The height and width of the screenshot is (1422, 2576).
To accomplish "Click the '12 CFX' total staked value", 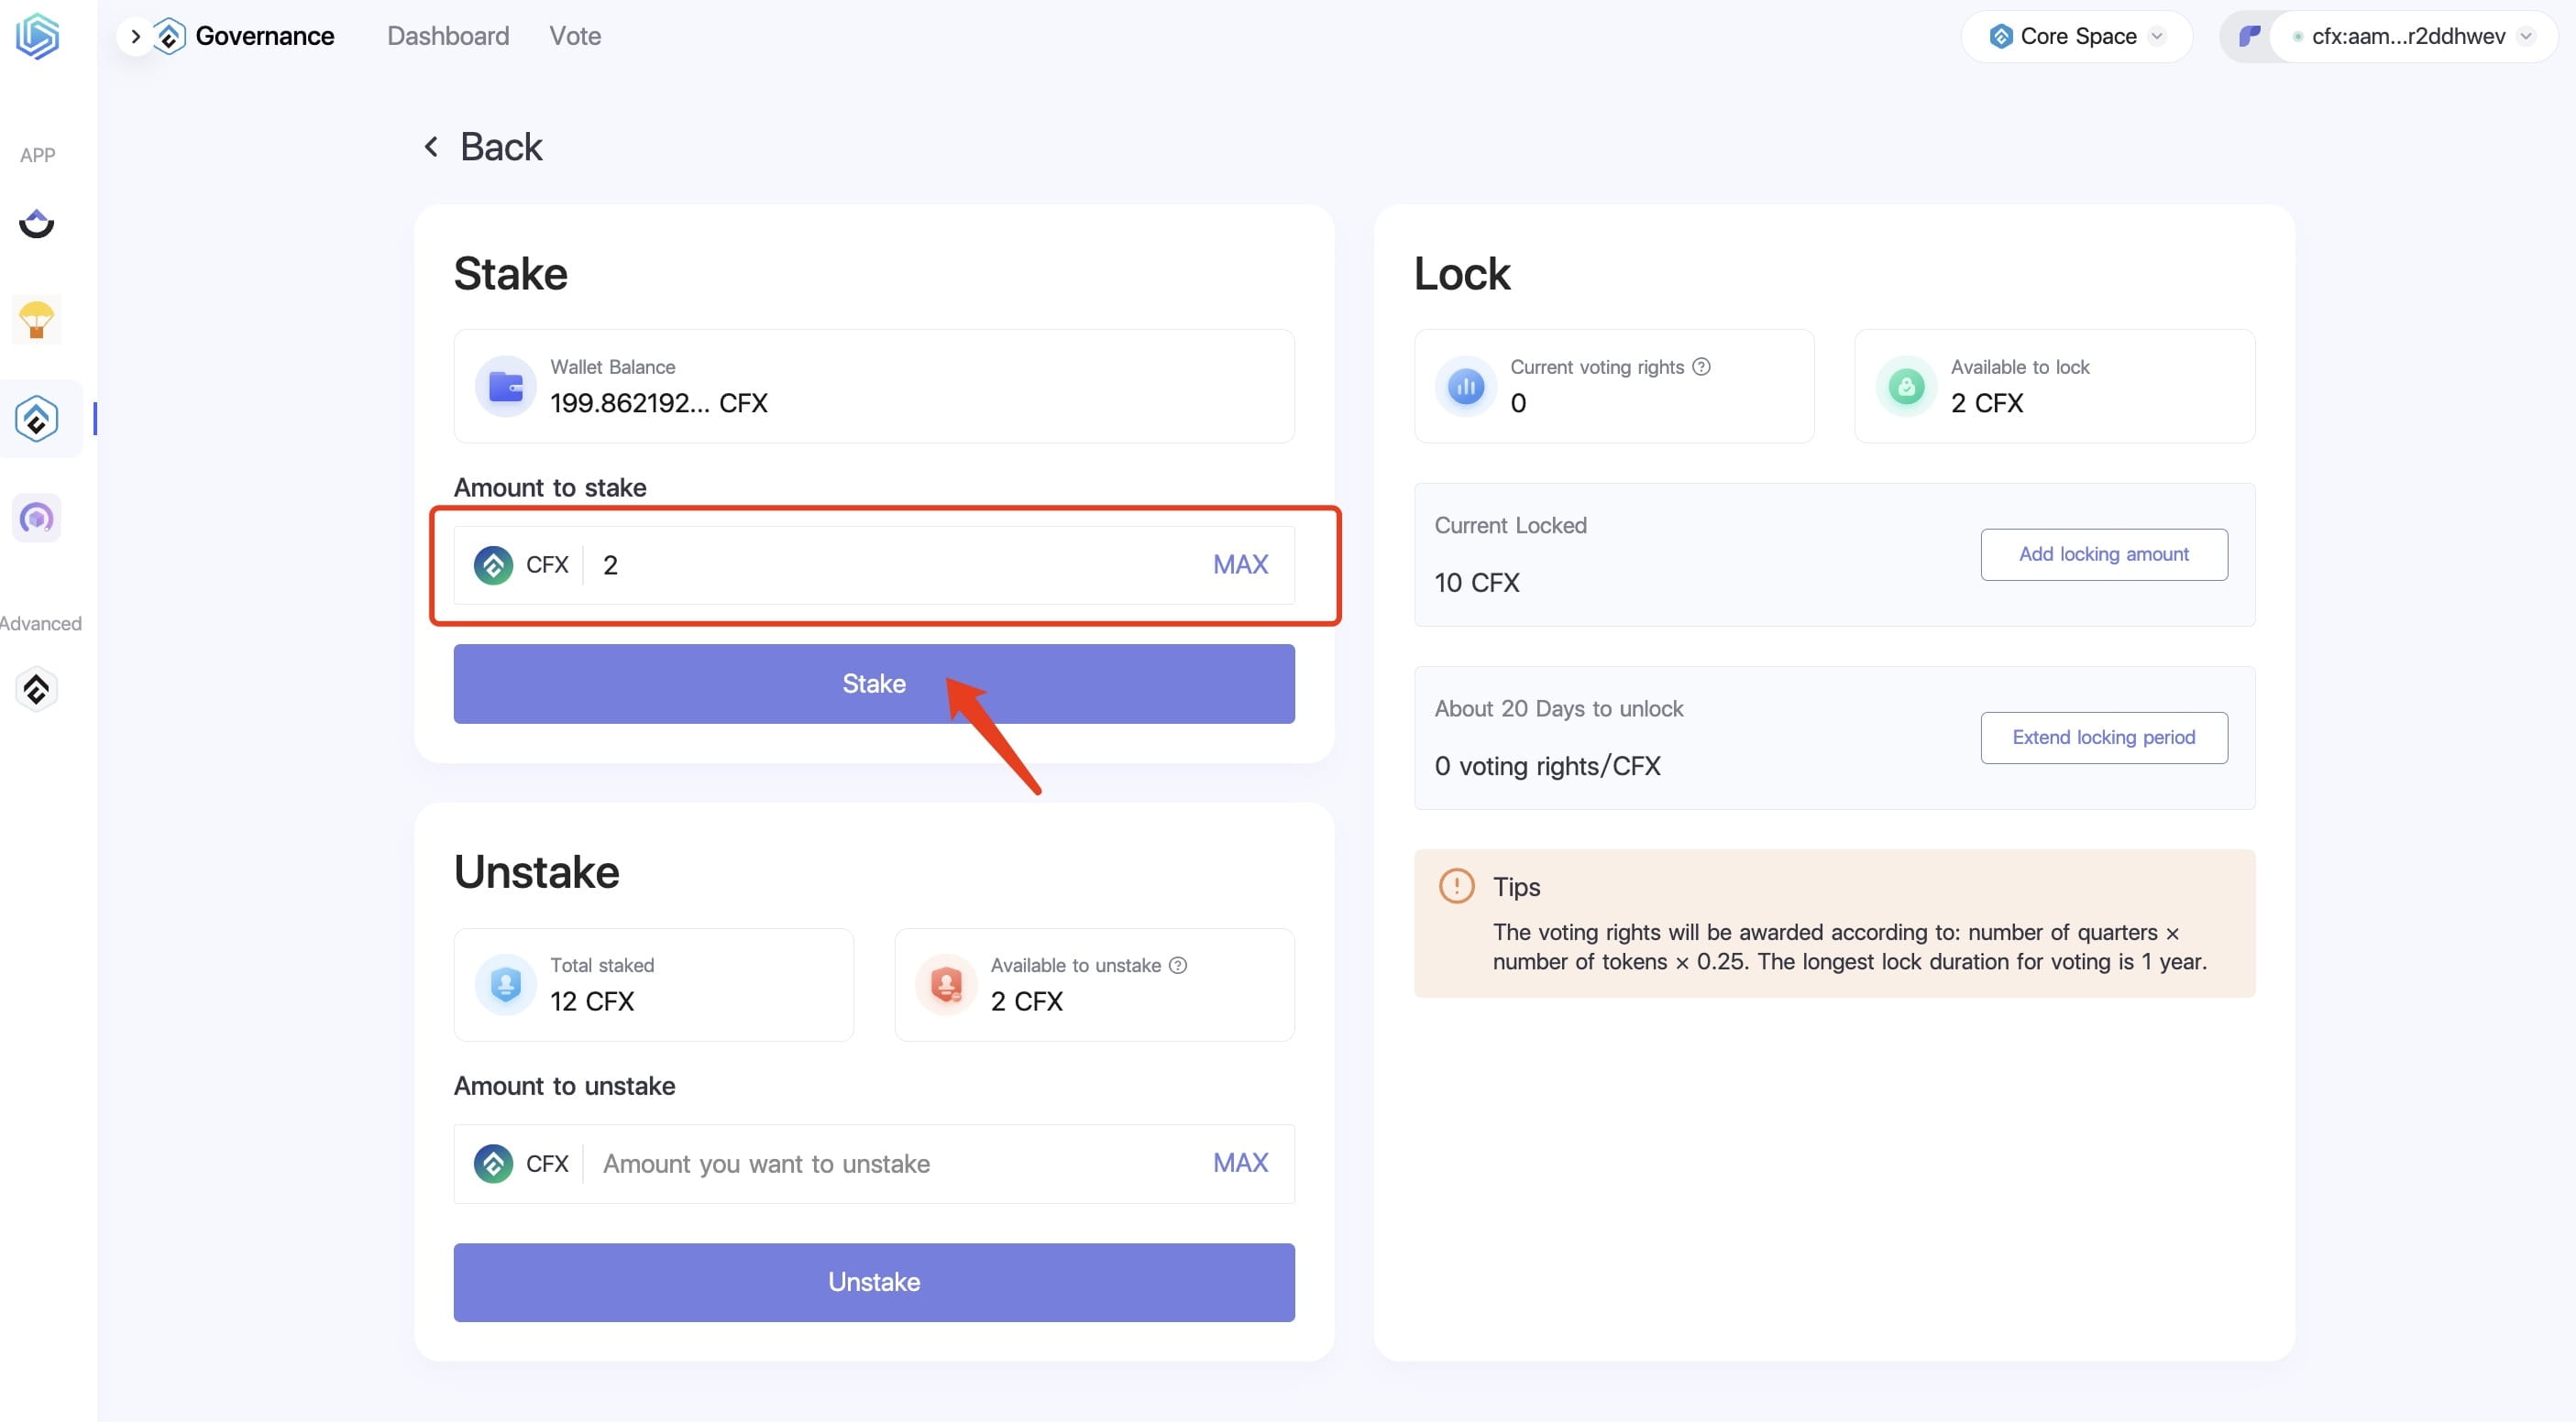I will [592, 1001].
